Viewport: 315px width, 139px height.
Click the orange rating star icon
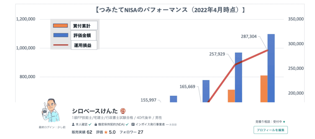click(106, 132)
